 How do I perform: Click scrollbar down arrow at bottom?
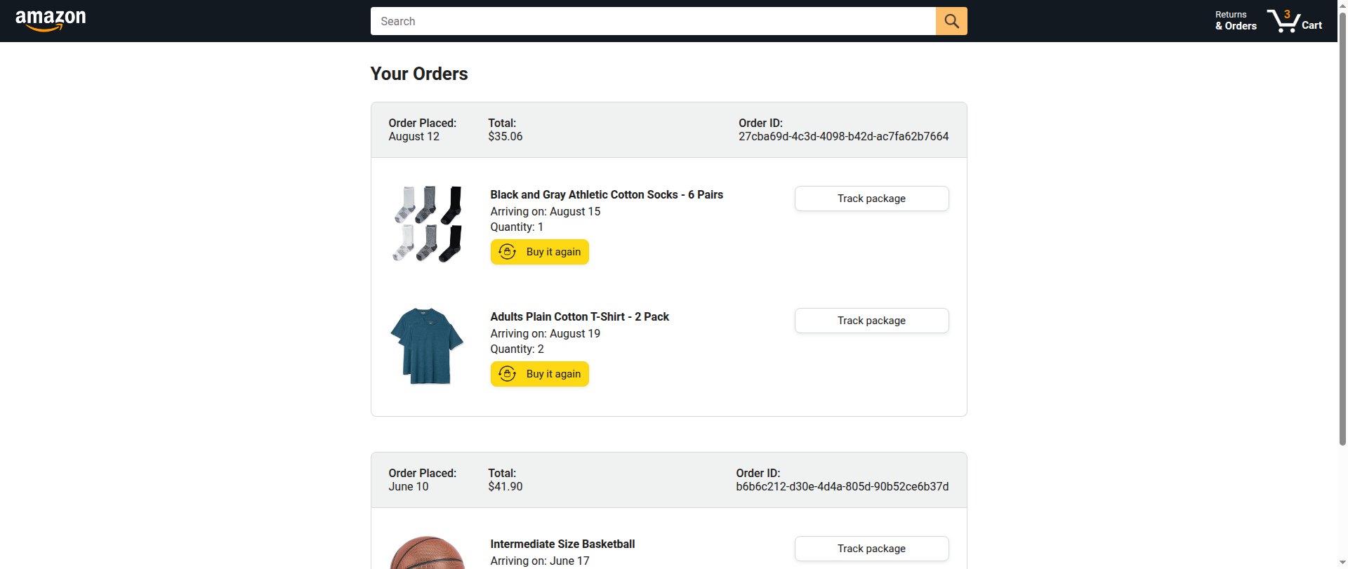1342,563
